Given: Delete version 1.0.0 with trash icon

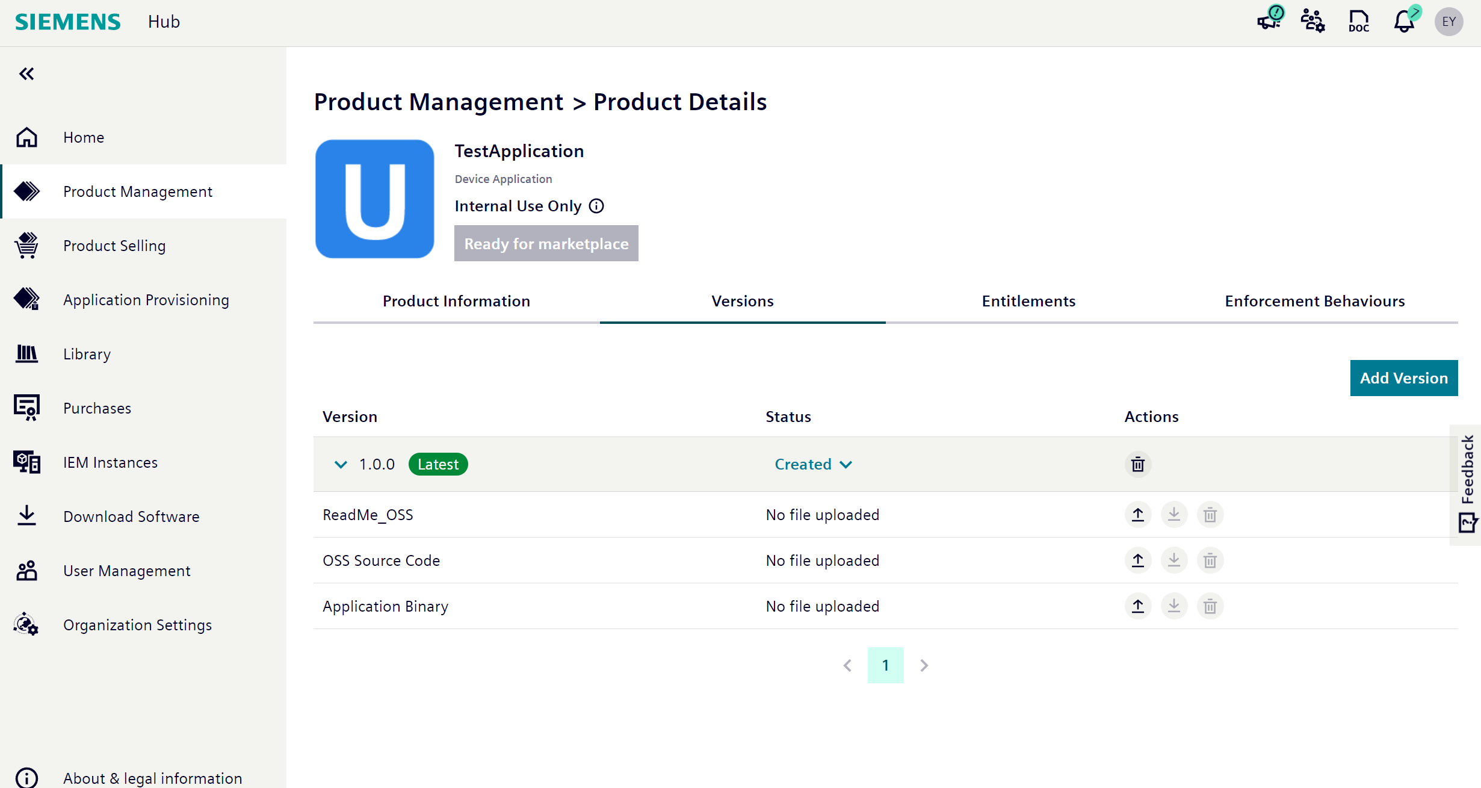Looking at the screenshot, I should [x=1138, y=464].
